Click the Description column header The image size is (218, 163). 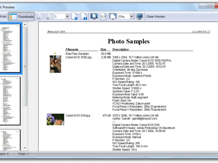(x=120, y=49)
